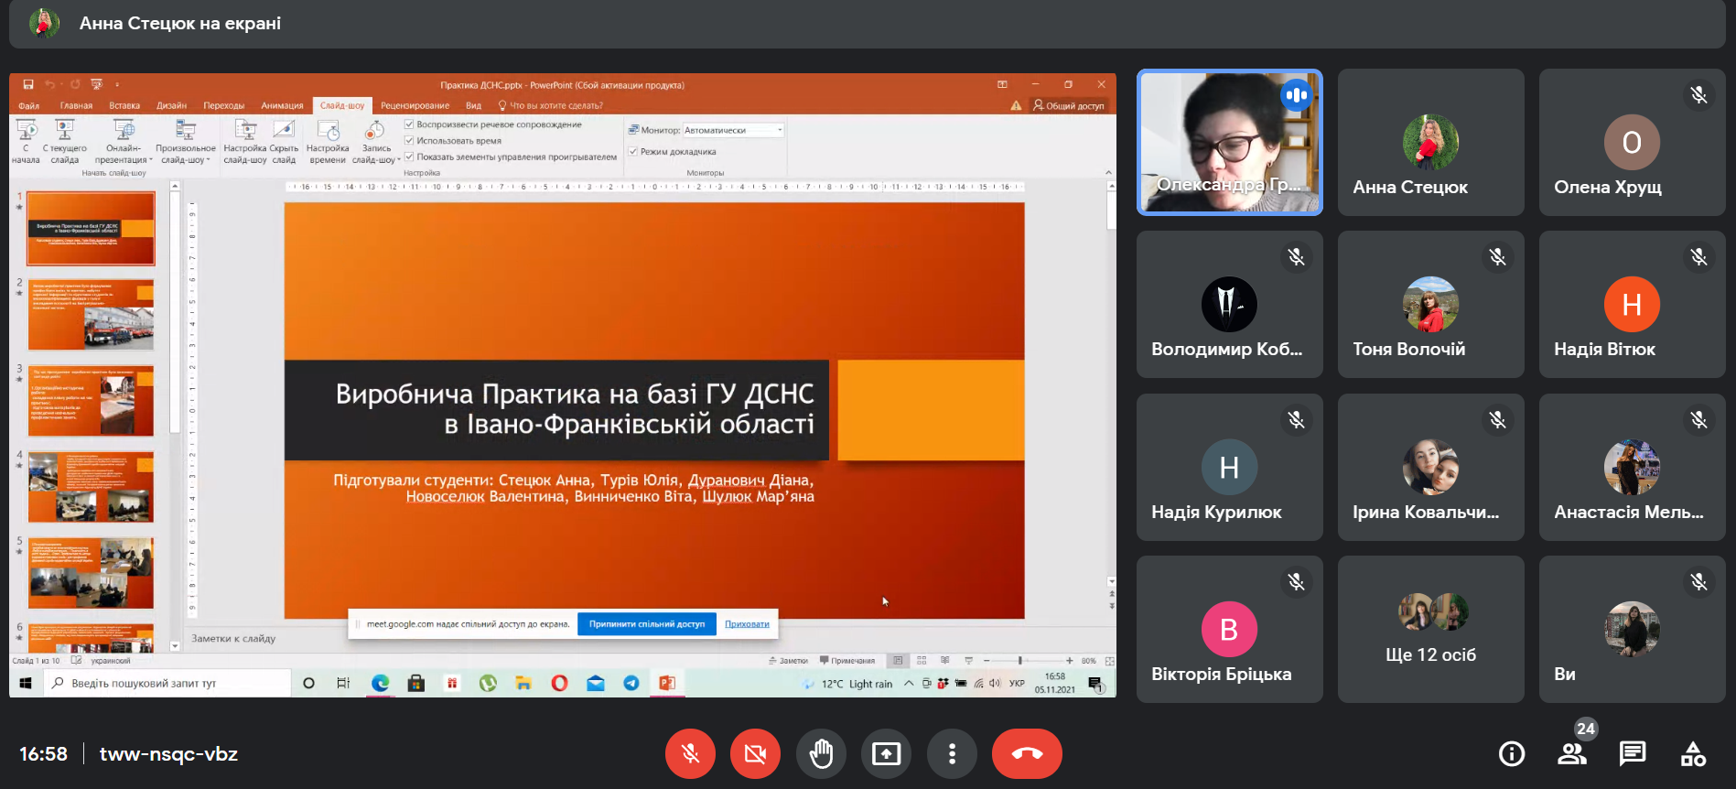Click the 'Приховати' link
This screenshot has height=789, width=1736.
pyautogui.click(x=747, y=624)
